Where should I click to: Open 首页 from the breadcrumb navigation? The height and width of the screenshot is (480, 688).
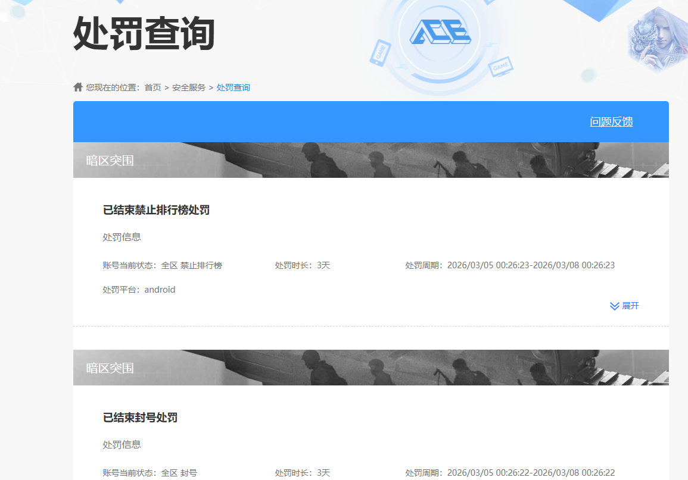point(152,87)
